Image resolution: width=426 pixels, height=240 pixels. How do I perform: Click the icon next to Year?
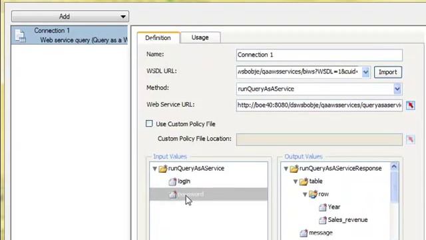322,207
